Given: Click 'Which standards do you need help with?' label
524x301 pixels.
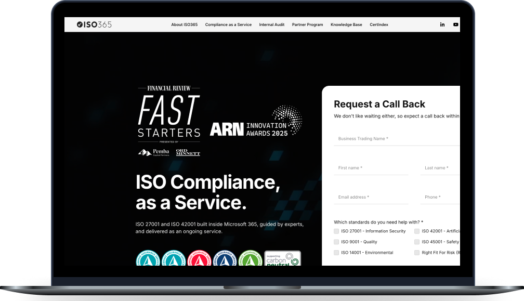Looking at the screenshot, I should coord(378,222).
